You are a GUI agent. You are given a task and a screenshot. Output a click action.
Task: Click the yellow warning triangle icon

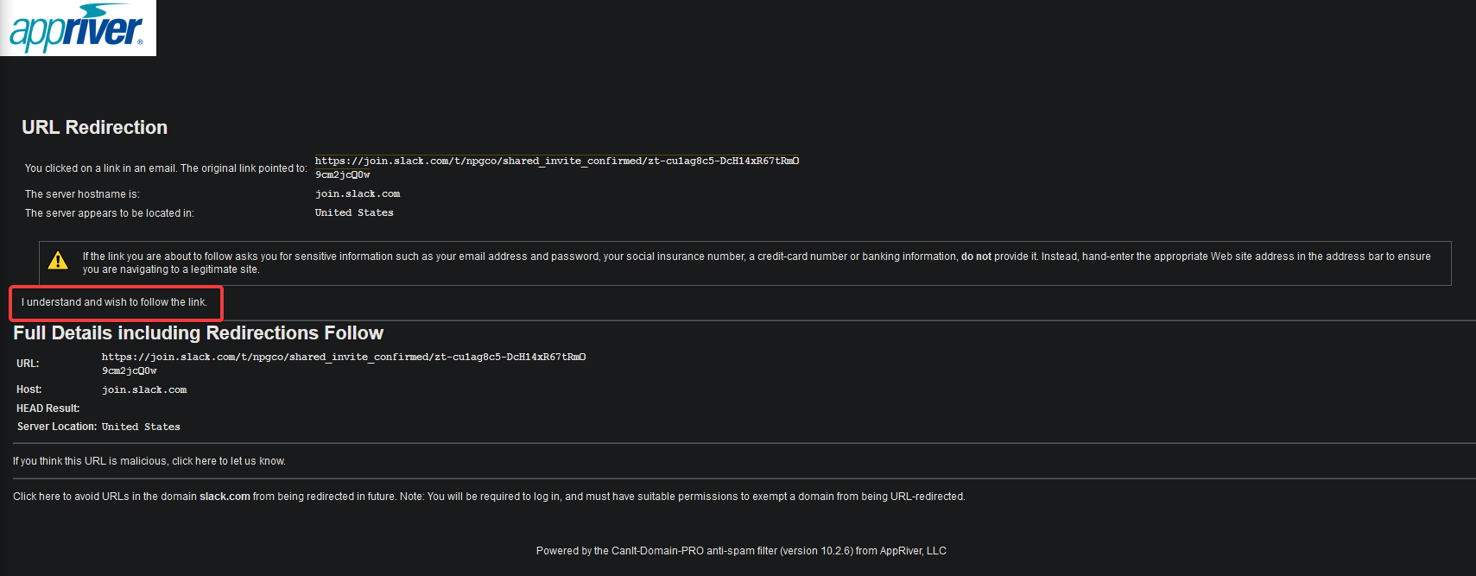point(58,261)
